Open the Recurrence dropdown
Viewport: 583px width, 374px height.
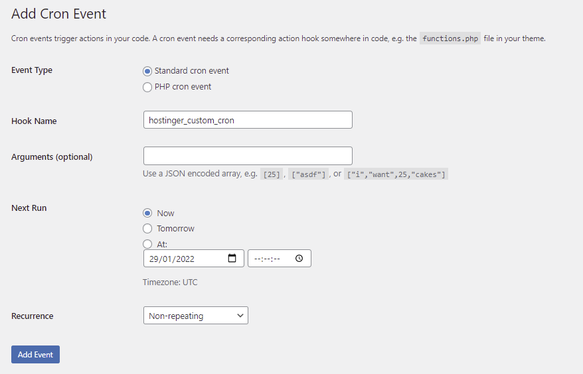click(195, 316)
